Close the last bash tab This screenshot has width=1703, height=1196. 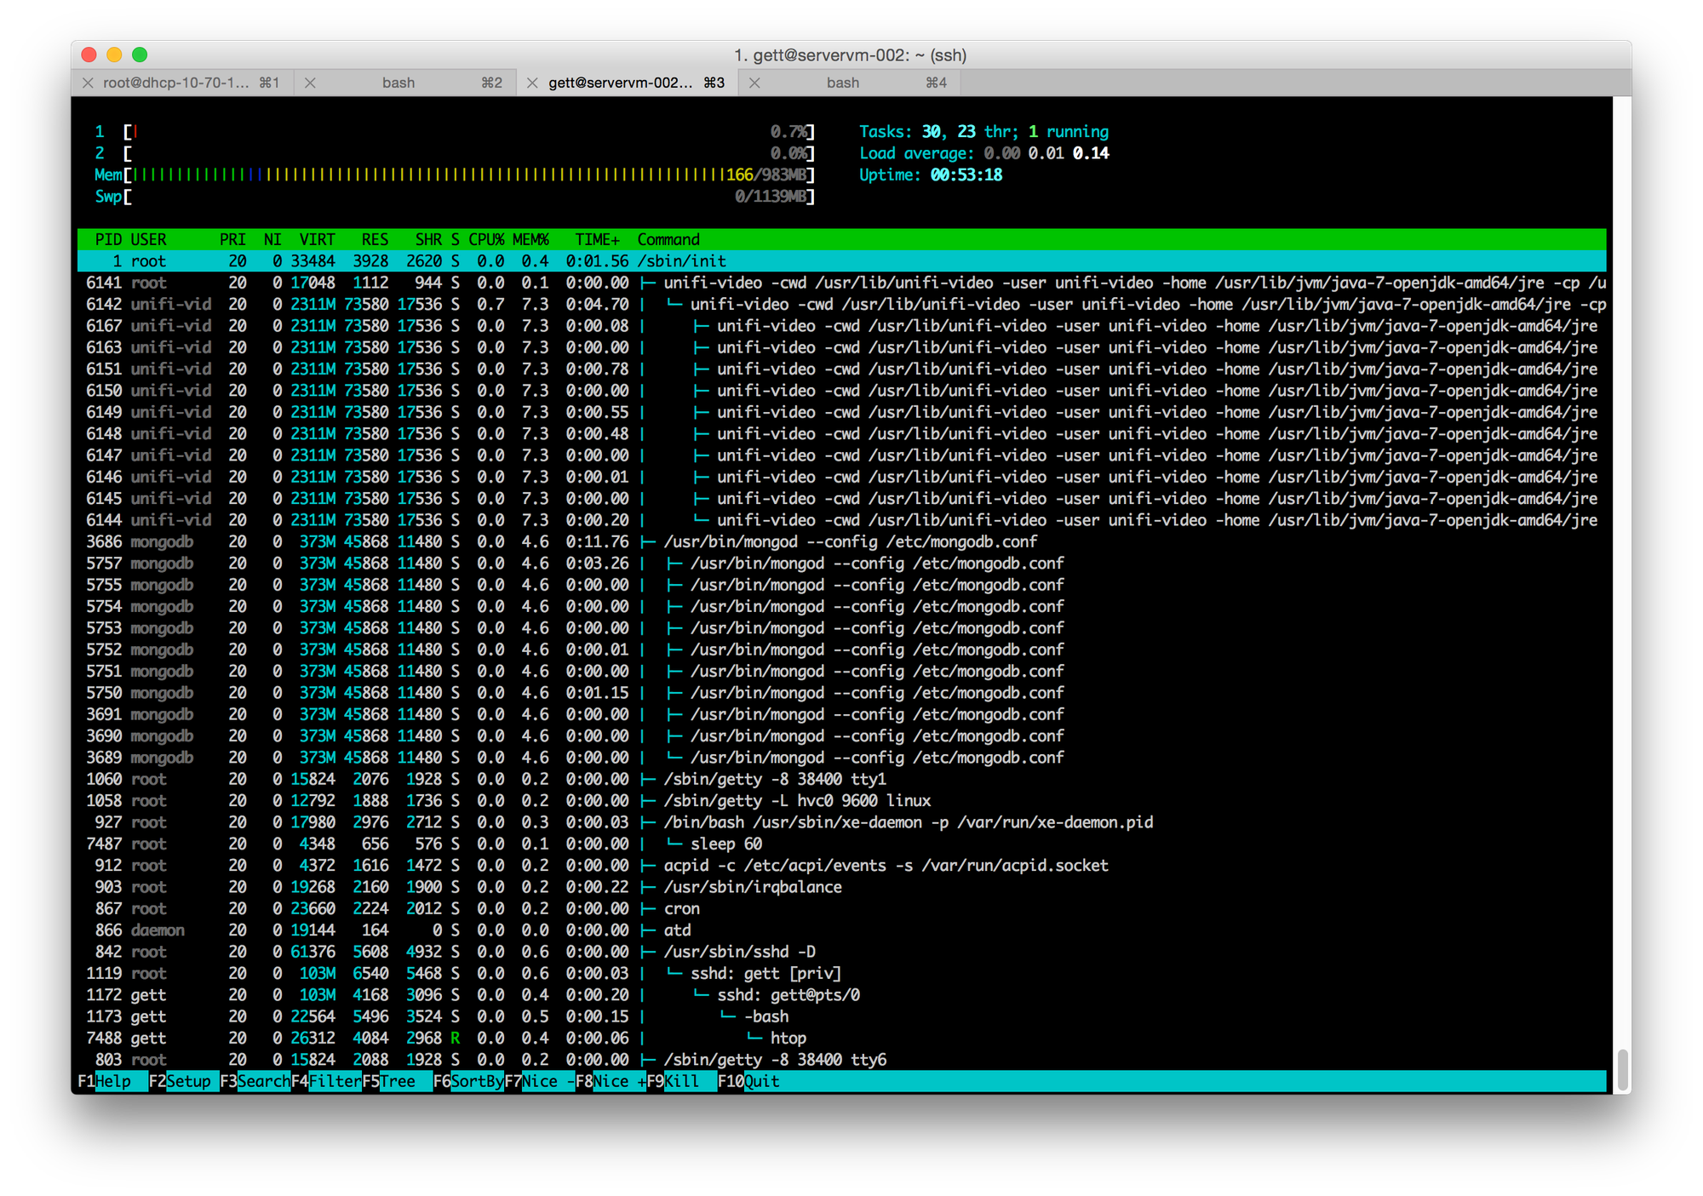pyautogui.click(x=754, y=83)
